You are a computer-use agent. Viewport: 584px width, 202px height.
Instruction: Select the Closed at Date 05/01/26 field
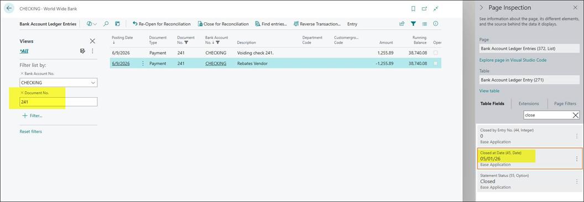(x=529, y=159)
